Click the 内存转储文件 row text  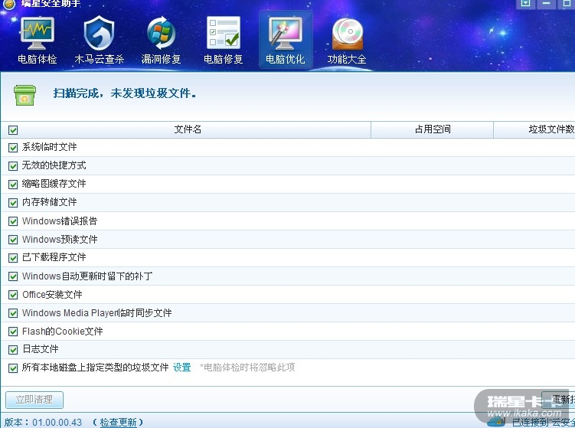click(49, 202)
